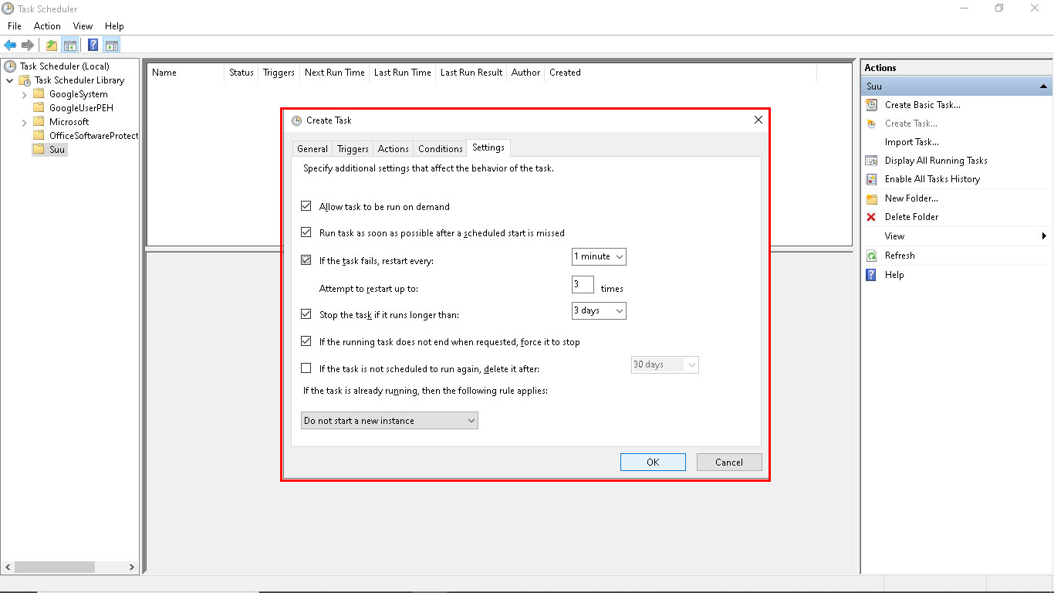The height and width of the screenshot is (593, 1054).
Task: Click the back navigation arrow in the toolbar
Action: tap(9, 44)
